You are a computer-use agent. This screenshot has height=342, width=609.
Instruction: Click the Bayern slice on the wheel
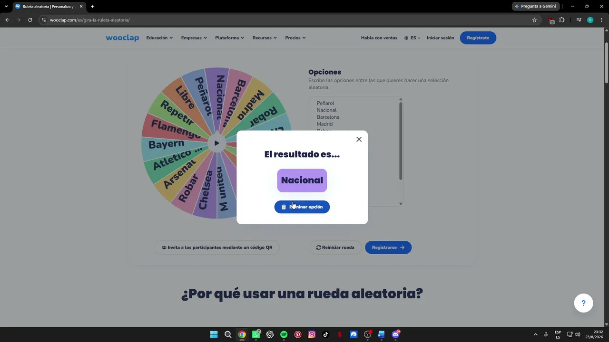pyautogui.click(x=166, y=144)
